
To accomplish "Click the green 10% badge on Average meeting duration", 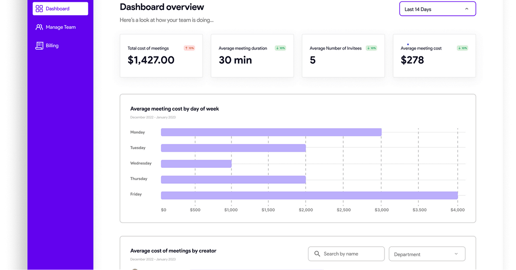I will (280, 48).
